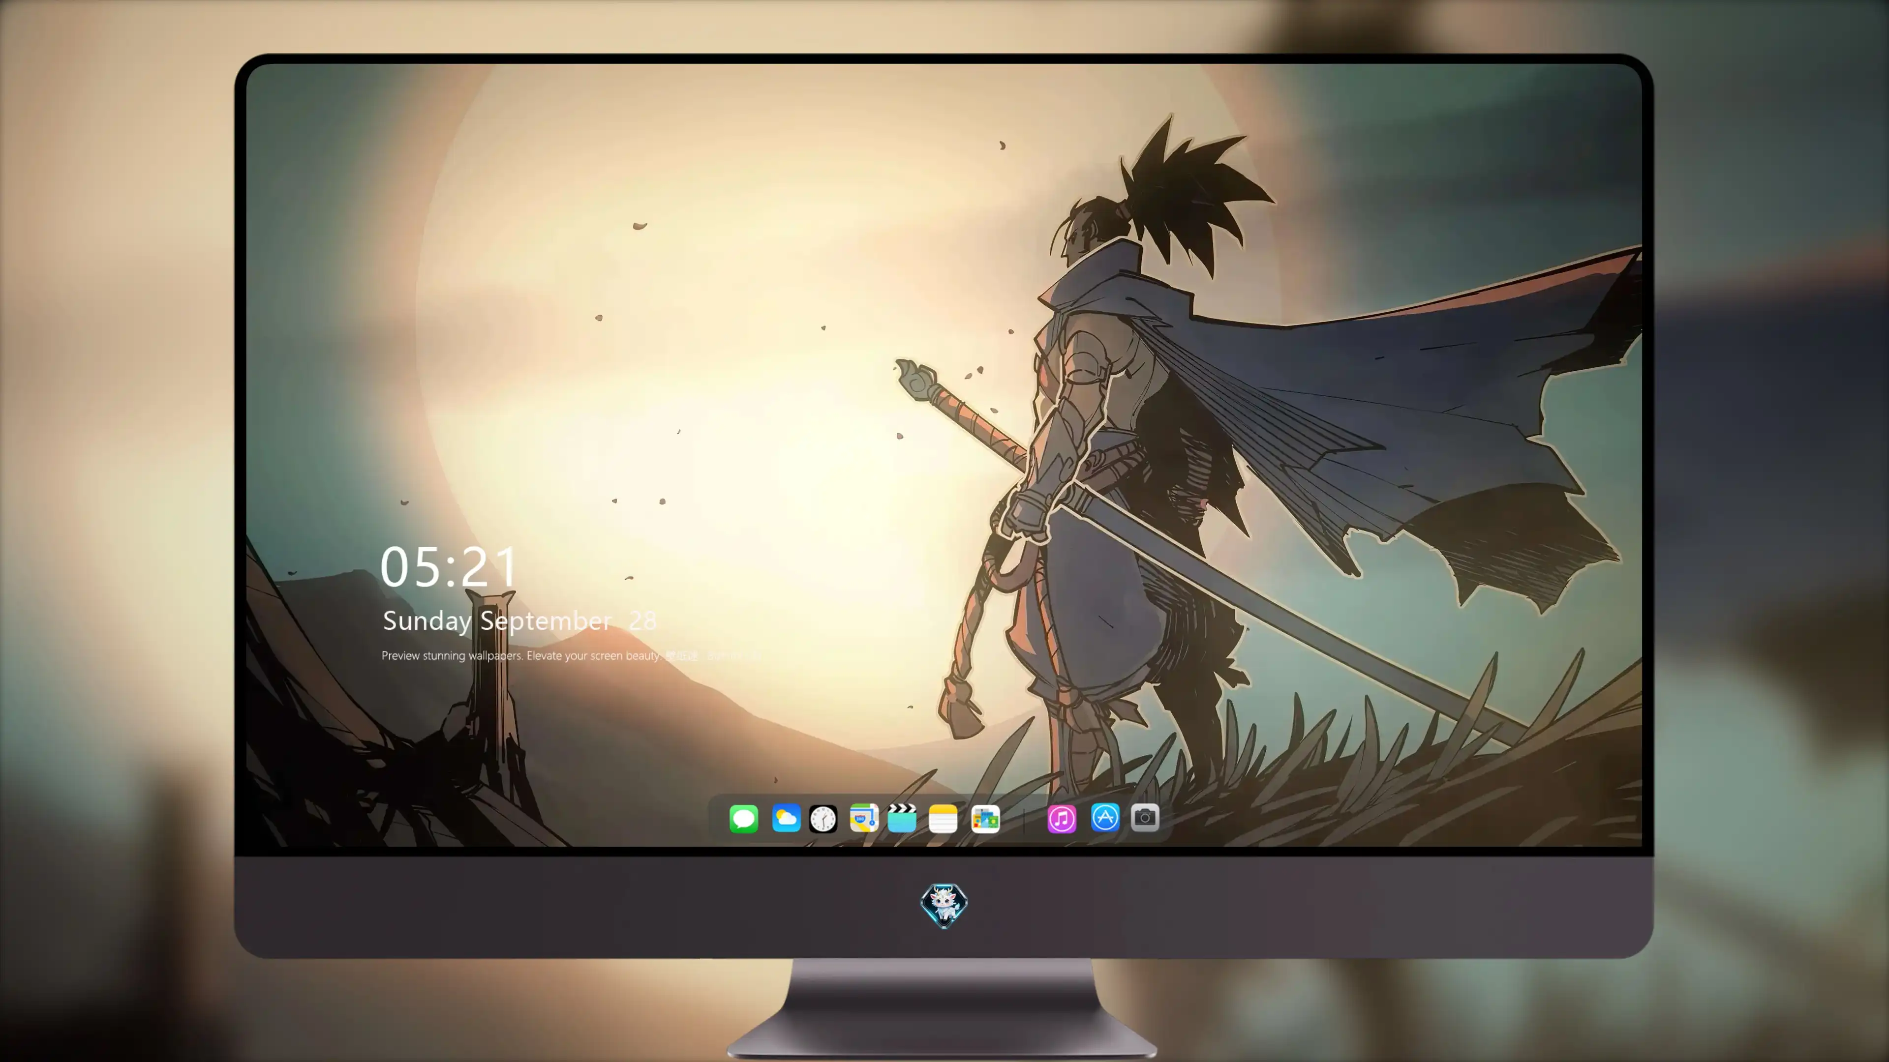
Task: Open the Maps app from the dock
Action: 864,818
